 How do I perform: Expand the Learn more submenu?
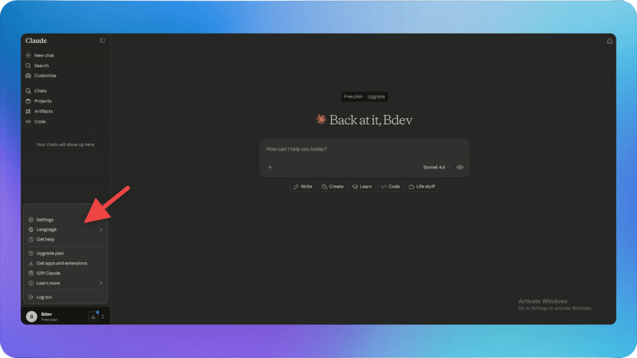coord(65,283)
